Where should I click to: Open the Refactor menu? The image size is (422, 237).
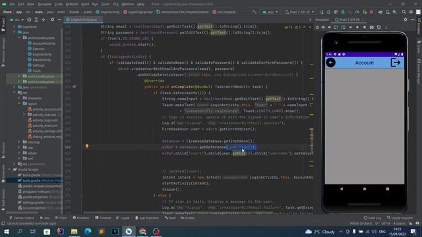tap(72, 5)
